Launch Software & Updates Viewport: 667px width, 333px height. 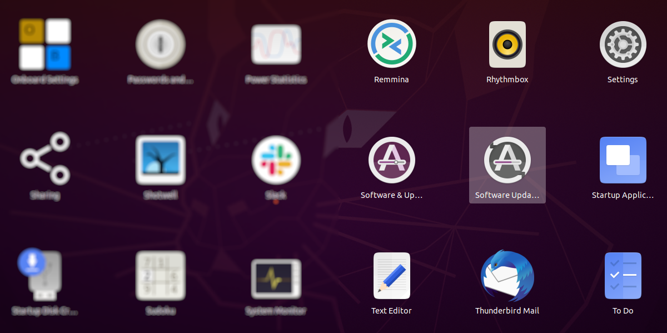click(391, 160)
